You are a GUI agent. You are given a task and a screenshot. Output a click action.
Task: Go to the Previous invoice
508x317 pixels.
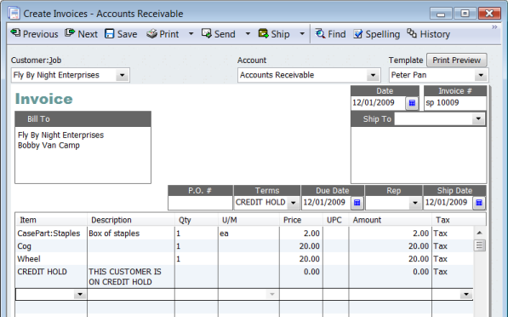pyautogui.click(x=34, y=34)
